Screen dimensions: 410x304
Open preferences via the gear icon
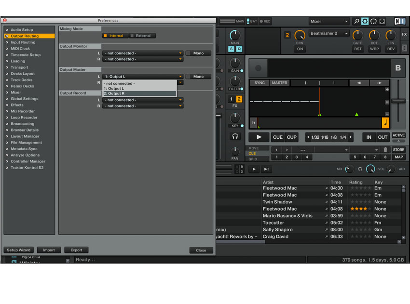[x=365, y=21]
